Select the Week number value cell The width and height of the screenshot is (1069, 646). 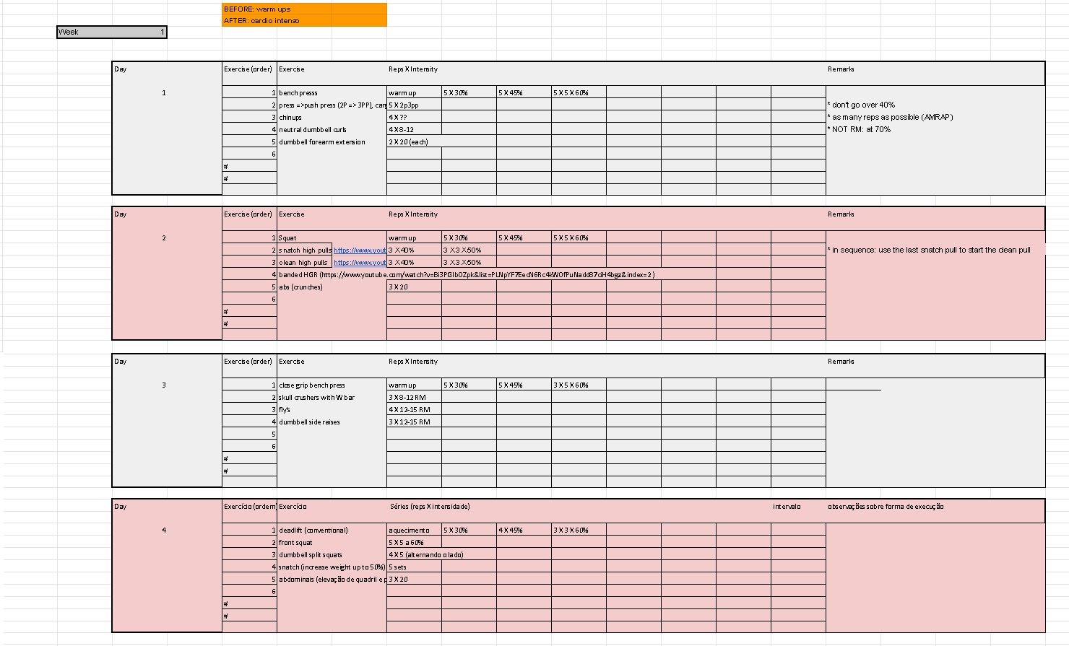pyautogui.click(x=112, y=32)
